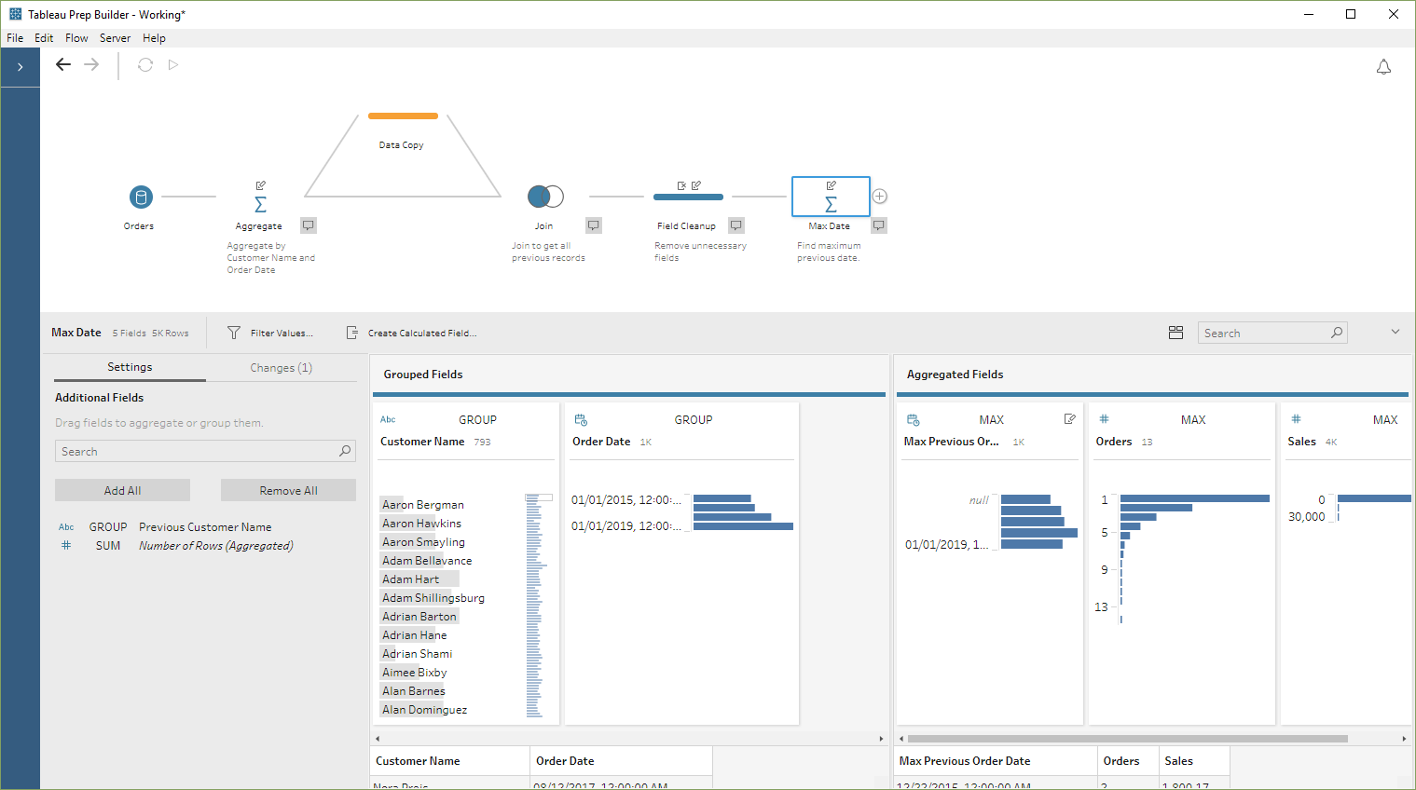Add a step after Max Date

[879, 197]
